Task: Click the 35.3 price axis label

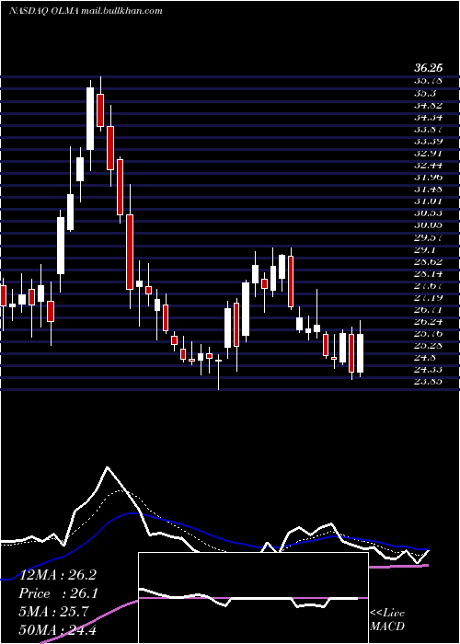Action: pos(425,92)
